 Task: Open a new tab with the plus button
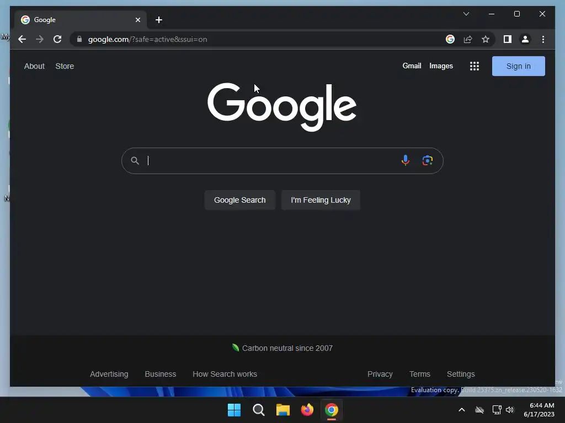click(159, 20)
